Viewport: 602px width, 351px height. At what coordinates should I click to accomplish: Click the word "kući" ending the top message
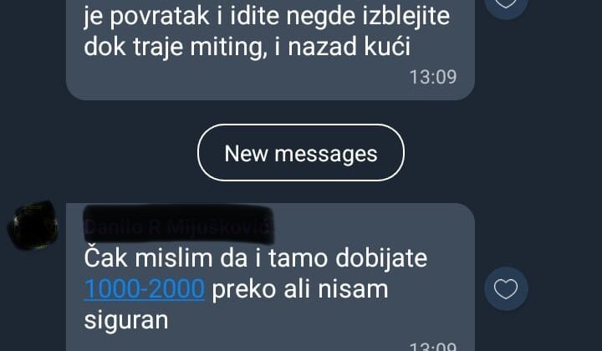tap(388, 46)
